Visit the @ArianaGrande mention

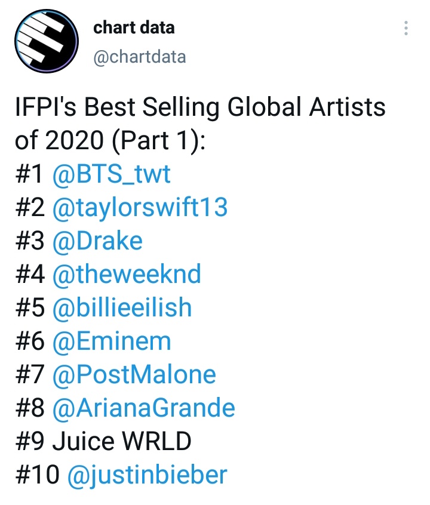pyautogui.click(x=144, y=408)
